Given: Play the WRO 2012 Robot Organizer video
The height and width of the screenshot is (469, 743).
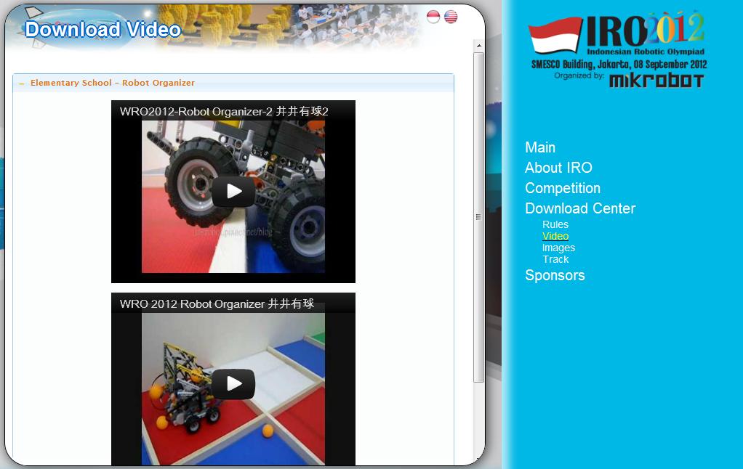Looking at the screenshot, I should tap(233, 383).
